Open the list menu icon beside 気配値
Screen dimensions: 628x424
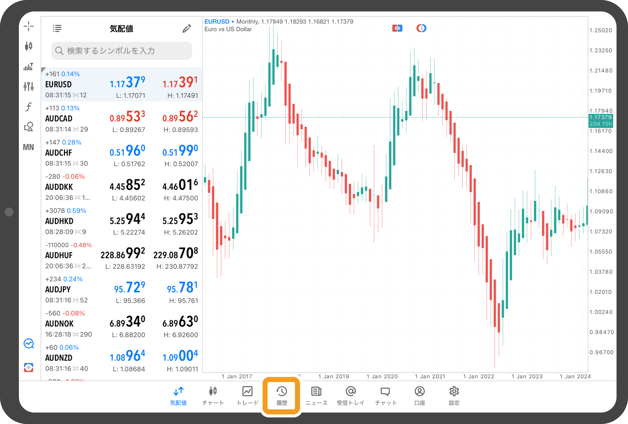coord(57,29)
